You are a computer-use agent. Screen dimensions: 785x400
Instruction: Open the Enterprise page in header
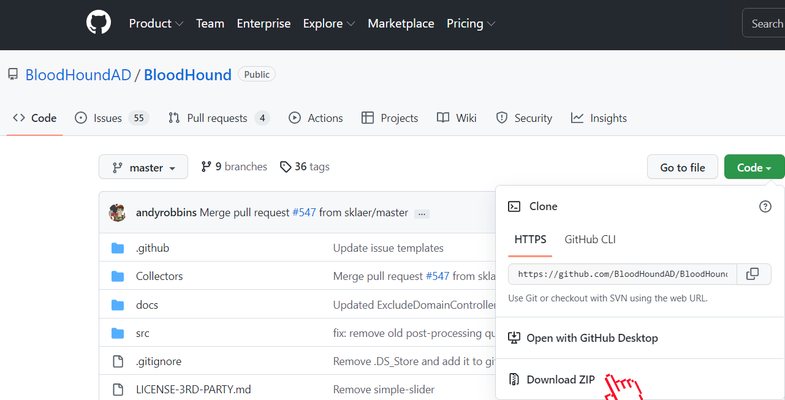(264, 23)
